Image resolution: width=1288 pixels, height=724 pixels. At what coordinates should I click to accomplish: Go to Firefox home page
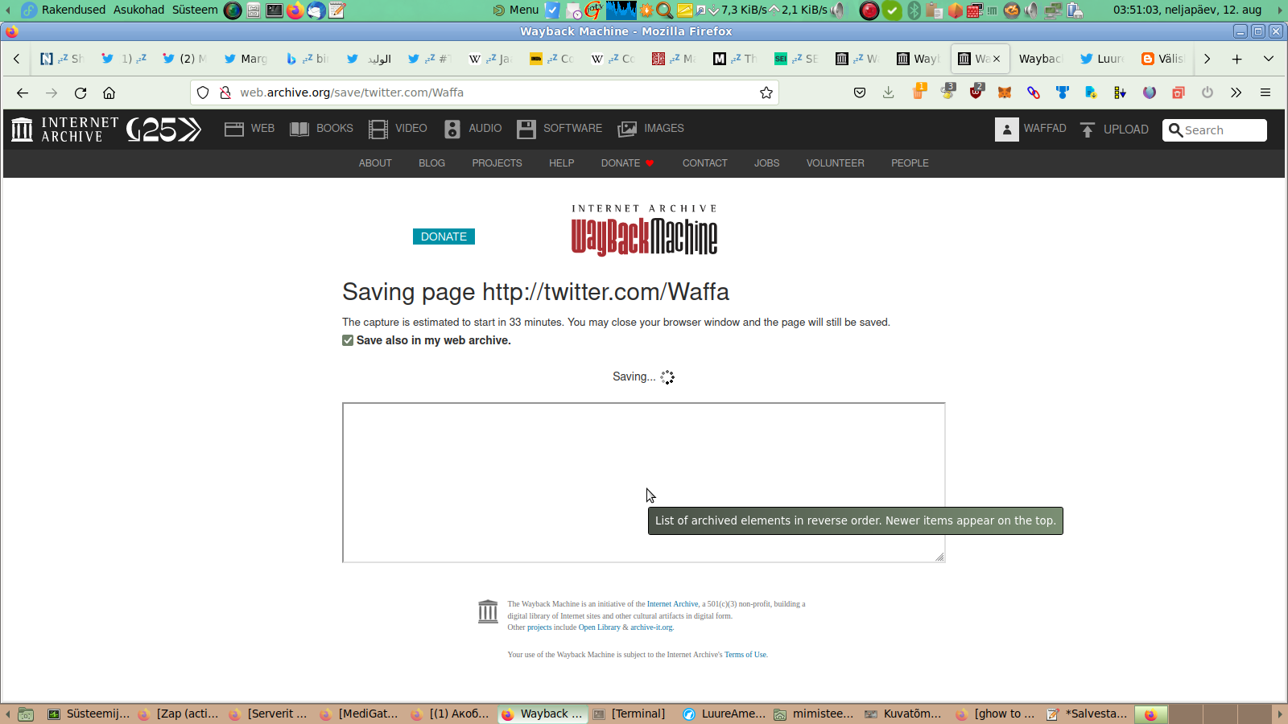pos(109,93)
